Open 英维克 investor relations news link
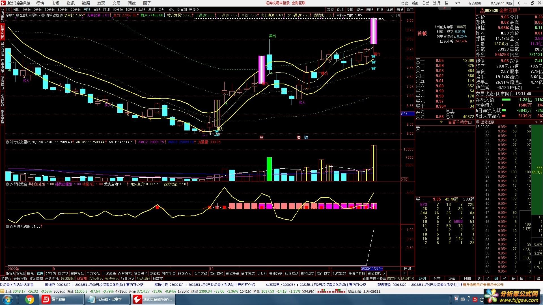 click(94, 285)
